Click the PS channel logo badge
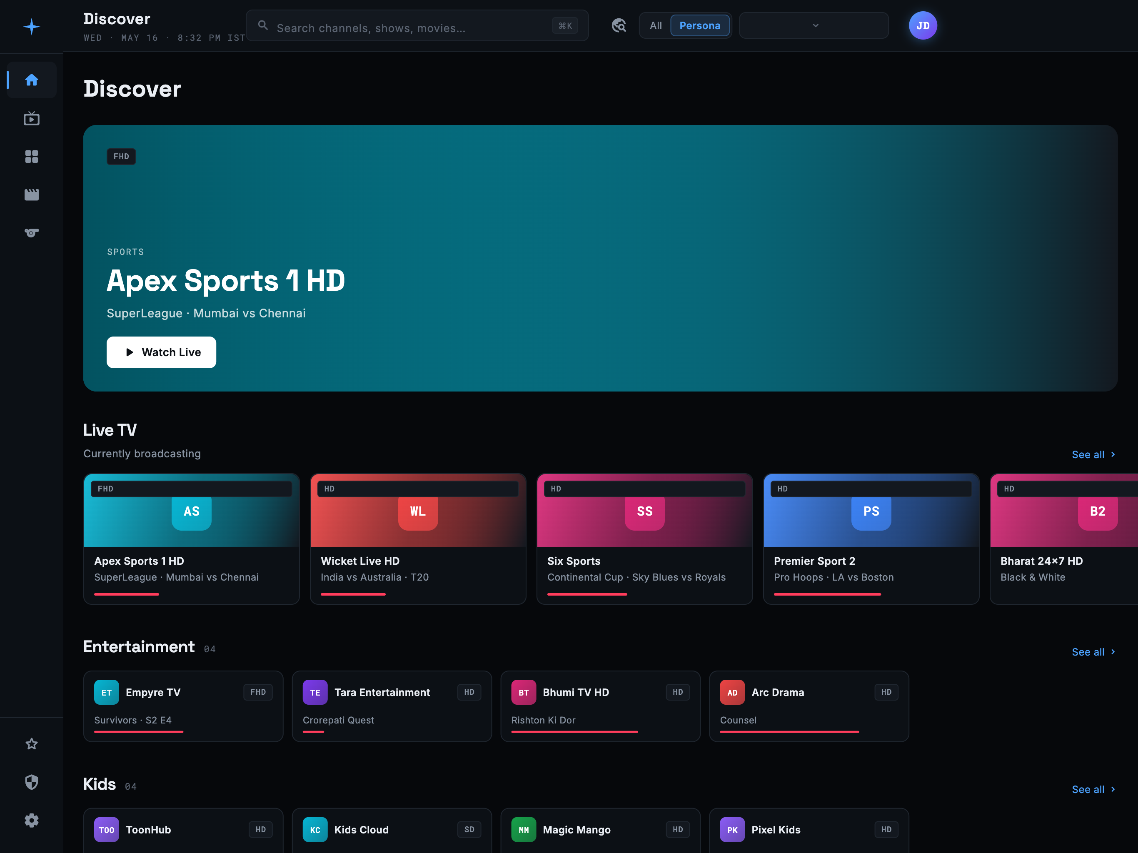This screenshot has height=853, width=1138. [x=871, y=511]
